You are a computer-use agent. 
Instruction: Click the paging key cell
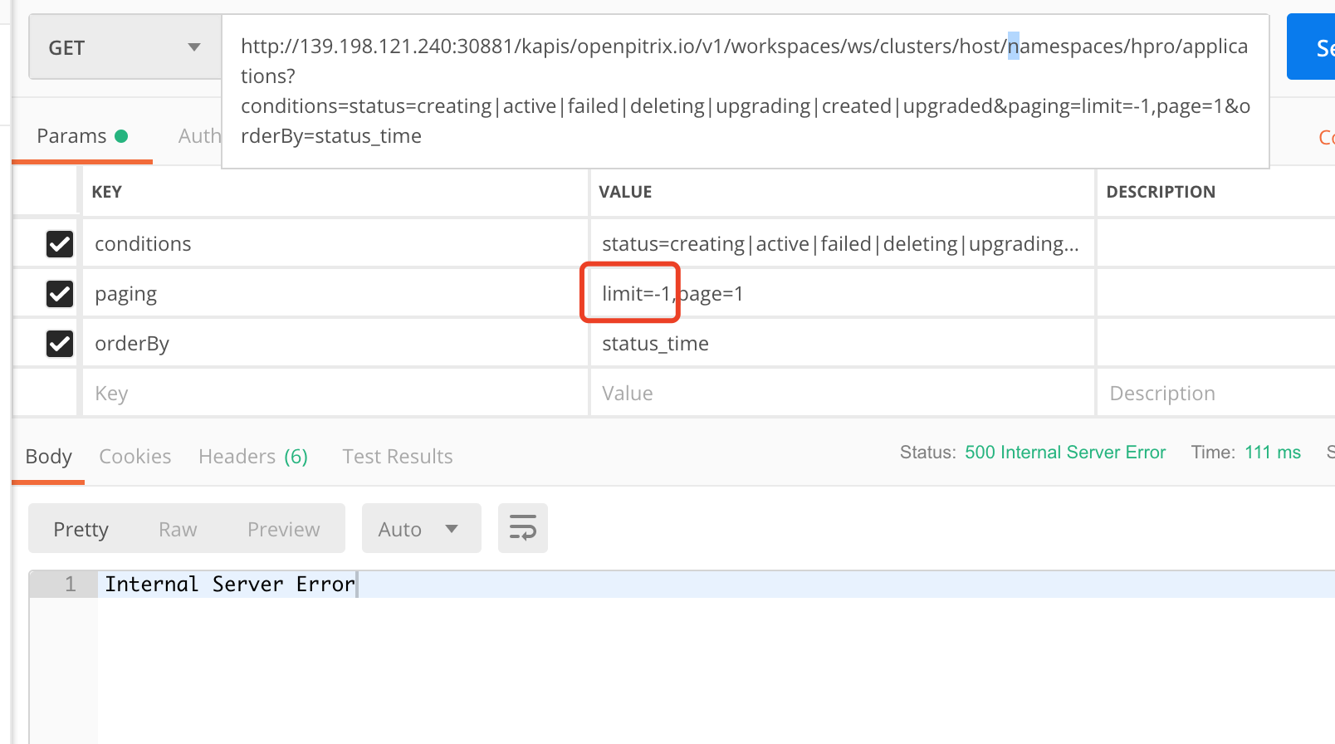pos(335,293)
